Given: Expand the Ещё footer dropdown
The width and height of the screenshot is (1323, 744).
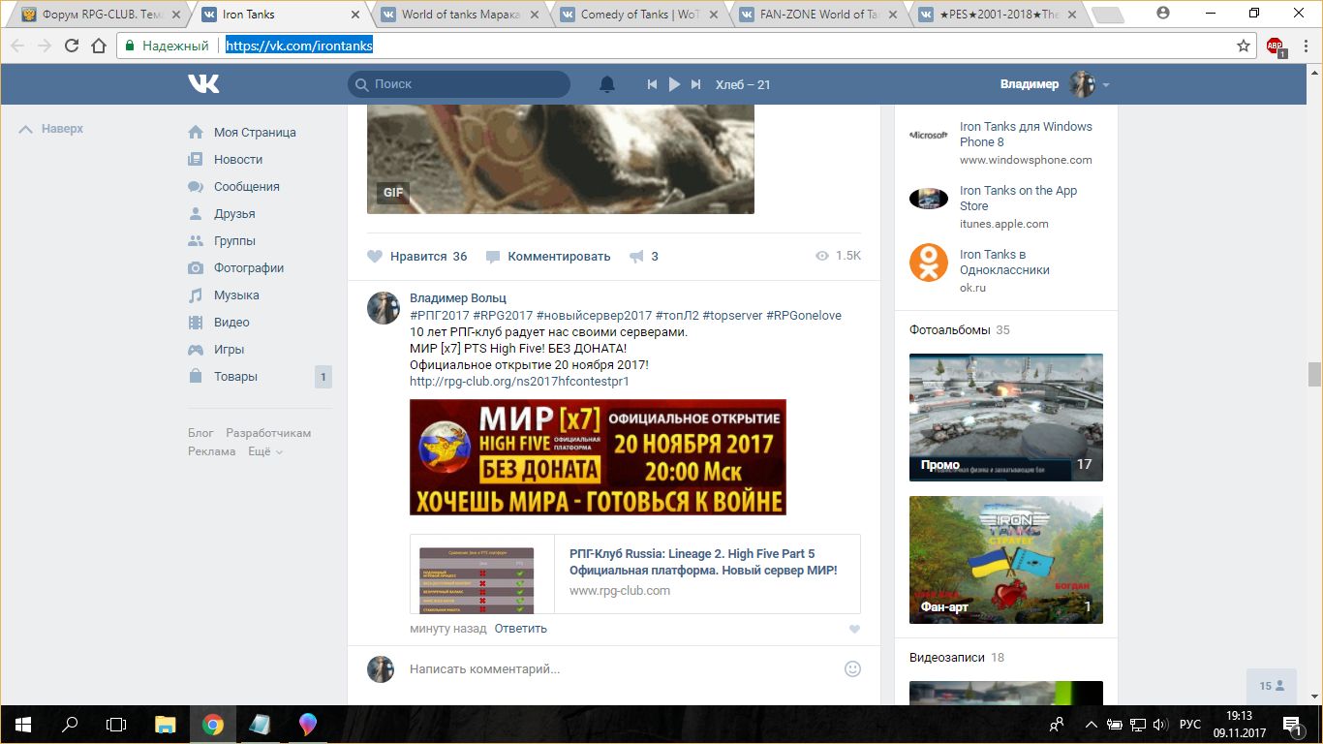Looking at the screenshot, I should point(265,451).
